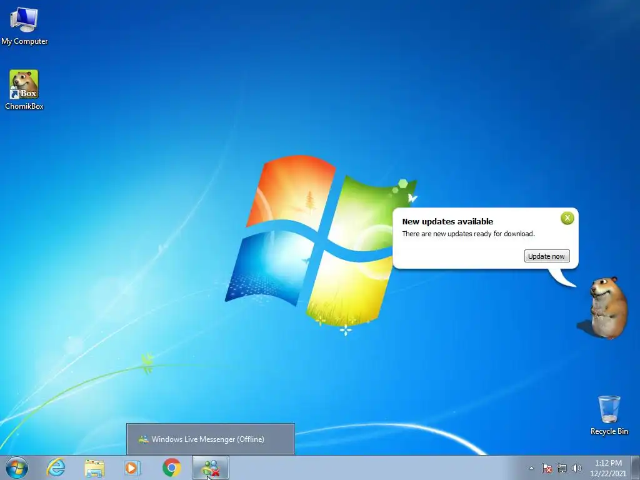Click the network status tray icon
The height and width of the screenshot is (480, 640).
[562, 468]
